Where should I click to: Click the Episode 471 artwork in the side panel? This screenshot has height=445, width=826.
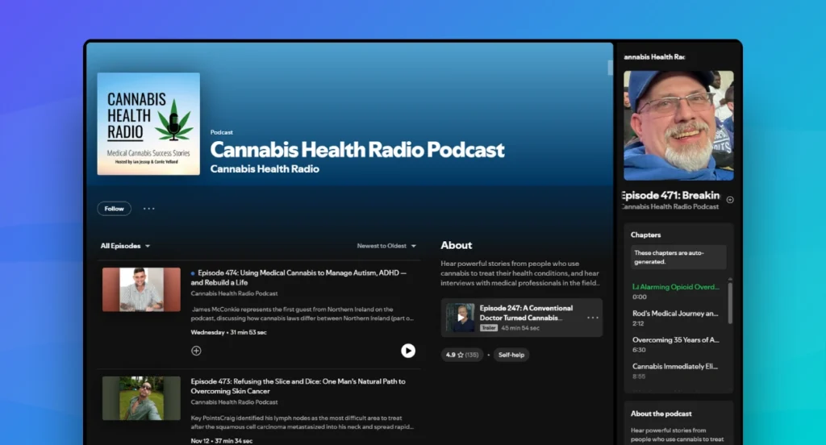point(678,126)
